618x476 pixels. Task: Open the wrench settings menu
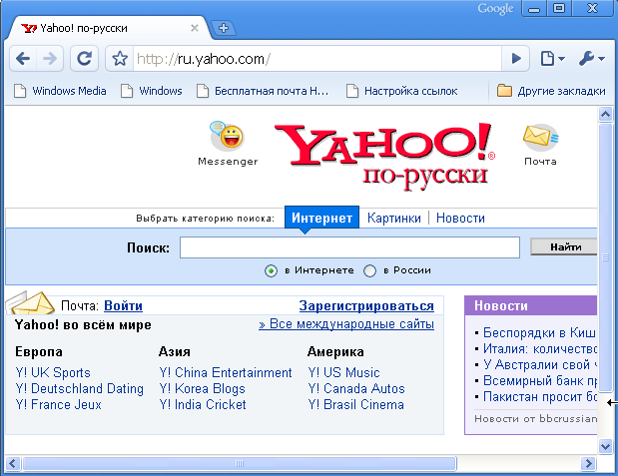[x=592, y=59]
